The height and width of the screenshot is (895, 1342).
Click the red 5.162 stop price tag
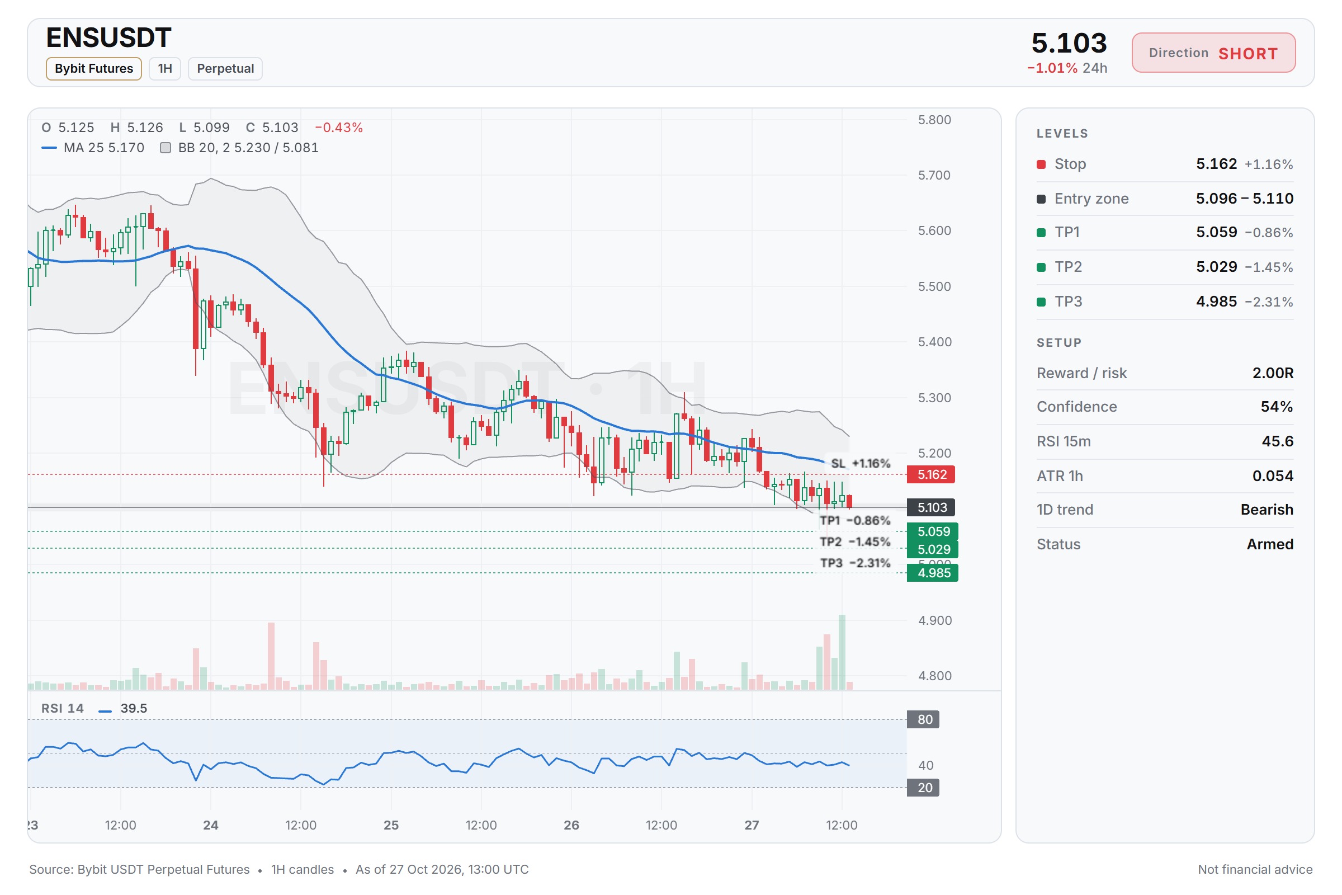click(931, 474)
